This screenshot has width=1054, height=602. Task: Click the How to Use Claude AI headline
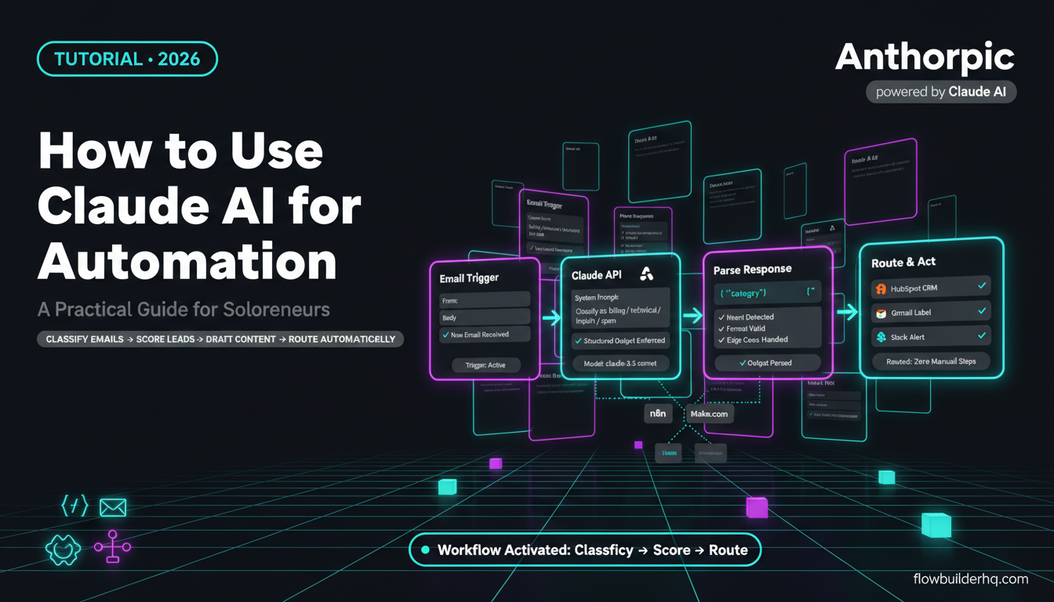[199, 207]
